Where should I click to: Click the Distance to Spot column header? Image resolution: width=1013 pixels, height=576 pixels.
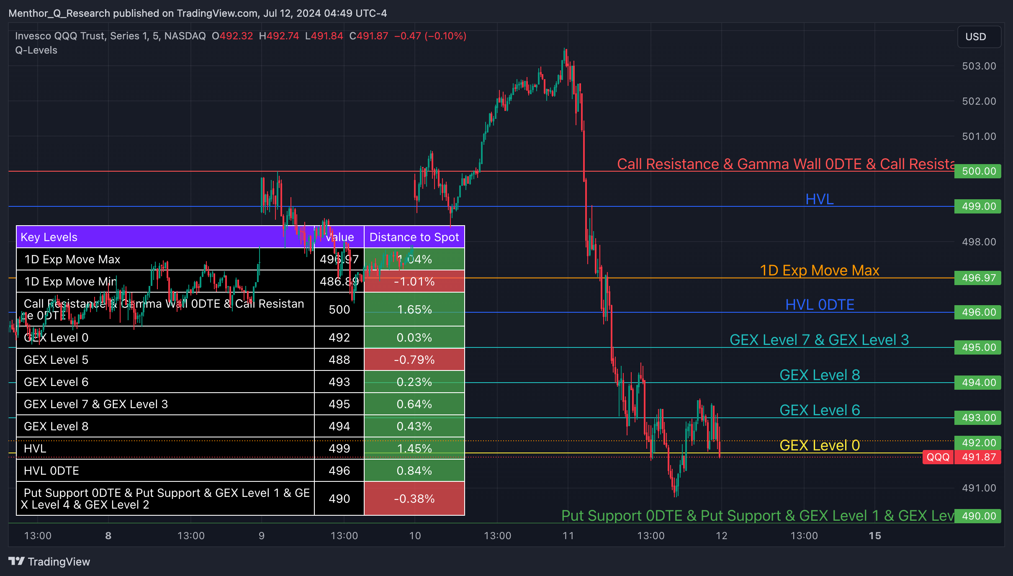click(414, 237)
